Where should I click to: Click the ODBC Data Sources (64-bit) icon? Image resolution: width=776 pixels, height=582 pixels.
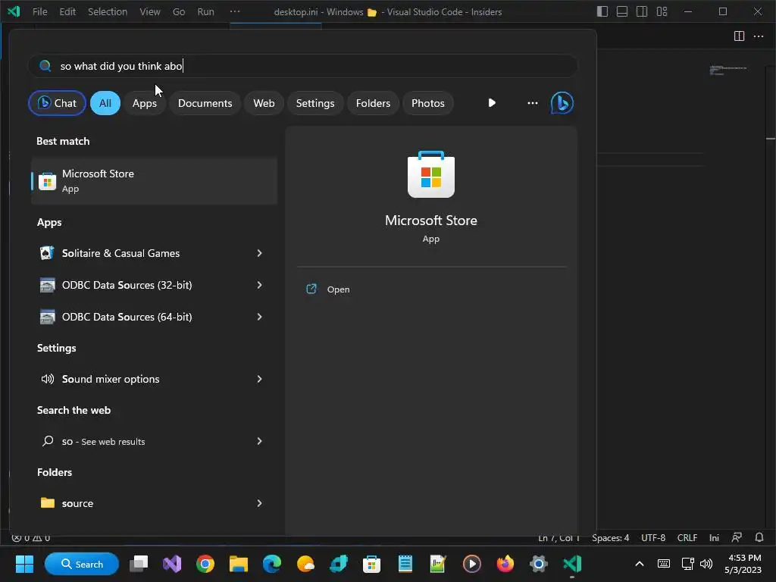pyautogui.click(x=47, y=317)
